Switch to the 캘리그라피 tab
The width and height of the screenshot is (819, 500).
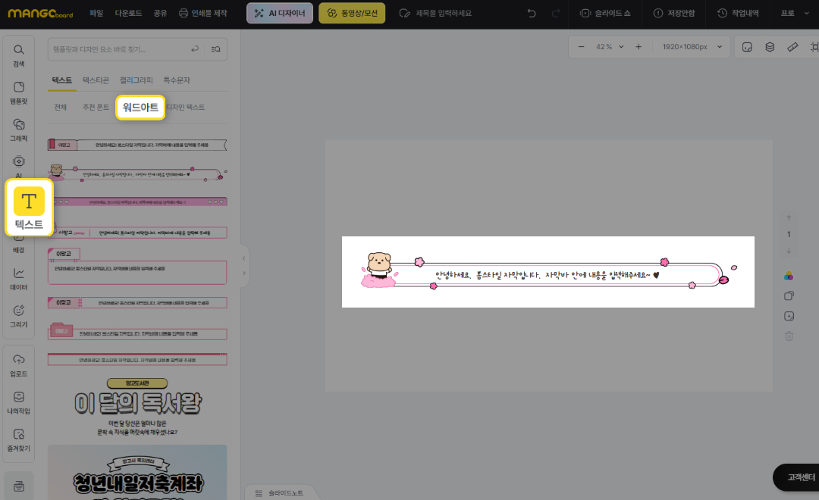click(x=136, y=80)
